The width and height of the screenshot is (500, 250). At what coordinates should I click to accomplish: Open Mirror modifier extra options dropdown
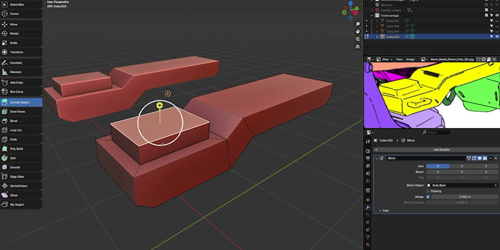pos(490,158)
